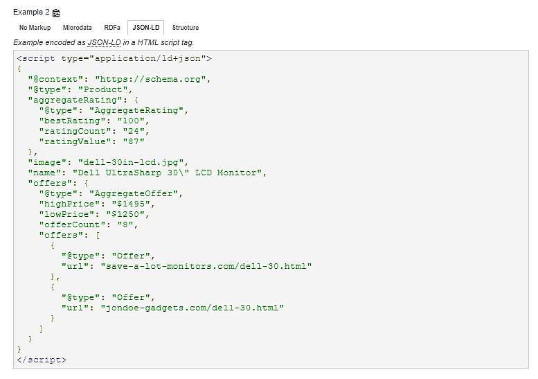Click the closing script tag line
Image resolution: width=538 pixels, height=379 pixels.
[41, 360]
